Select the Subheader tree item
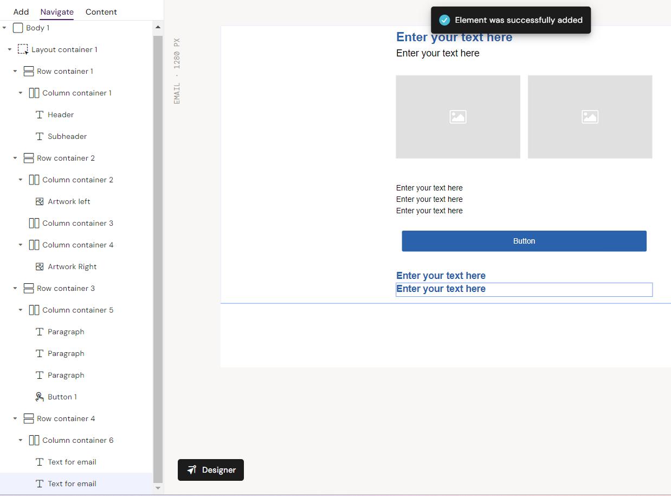671x496 pixels. coord(67,136)
